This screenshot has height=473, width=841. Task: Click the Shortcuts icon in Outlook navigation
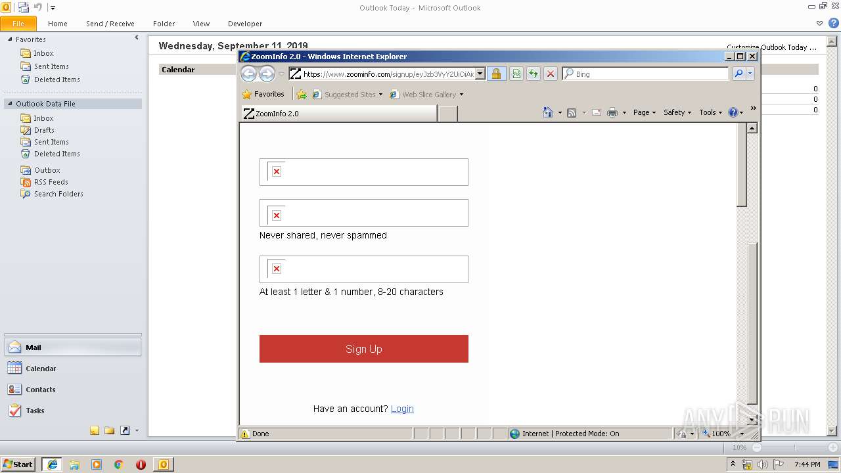pyautogui.click(x=124, y=430)
